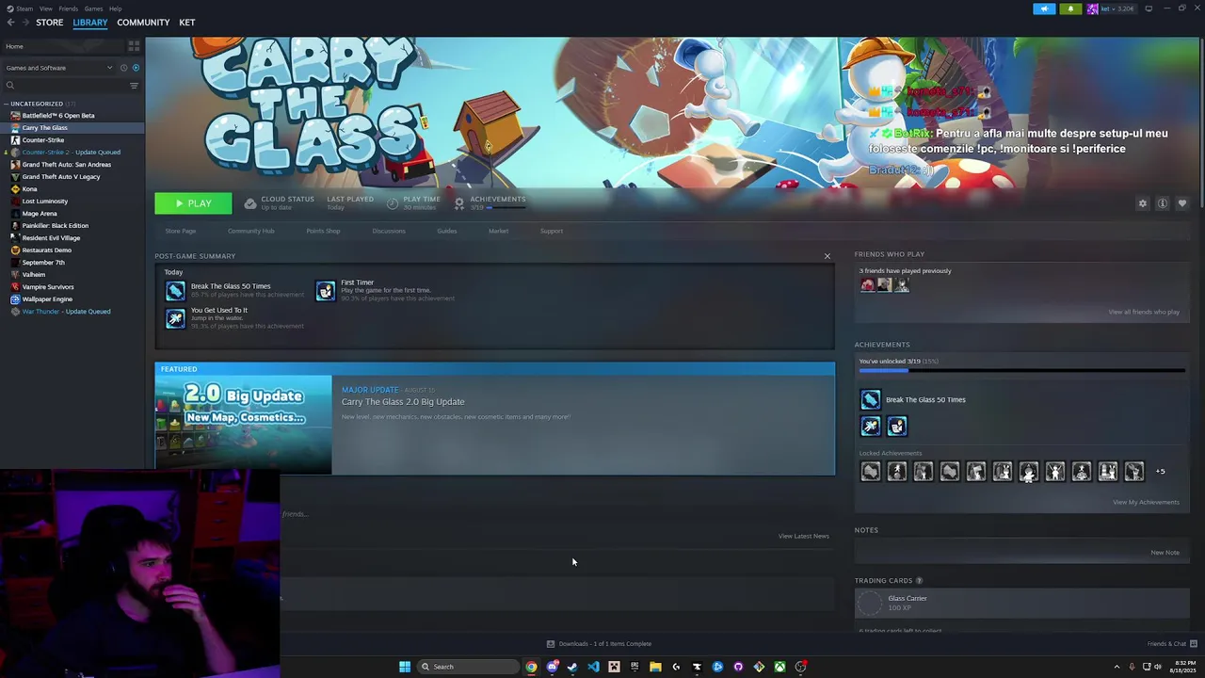This screenshot has height=678, width=1205.
Task: Click the Achievements trophy icon beside Play
Action: click(458, 203)
